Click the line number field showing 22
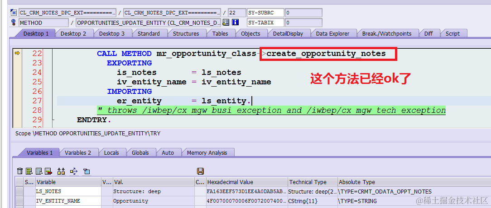Screen dimensions: 491x208 237,13
